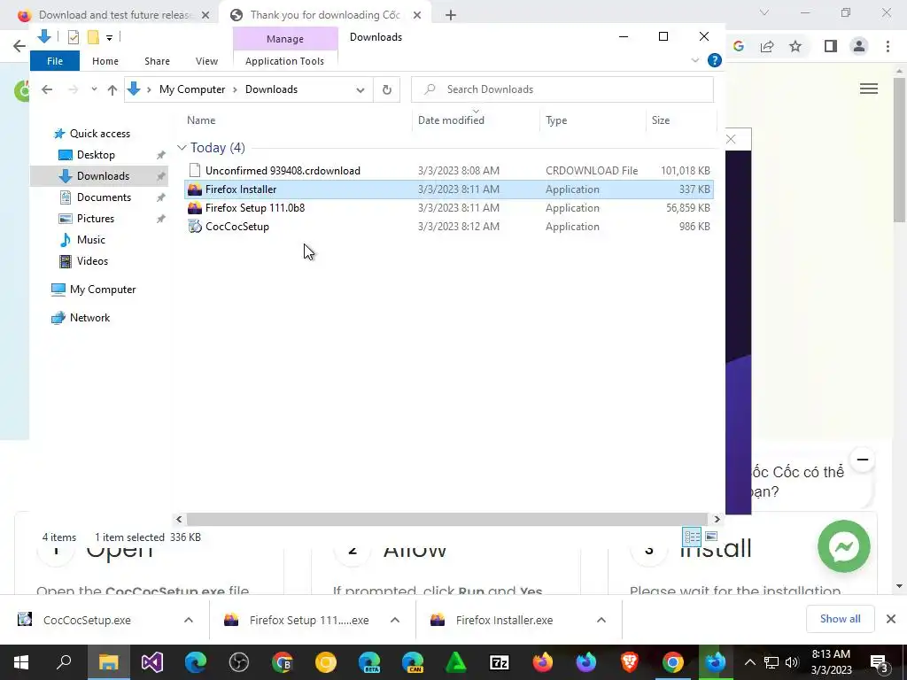Open new Chrome tab
The height and width of the screenshot is (680, 907).
(451, 15)
